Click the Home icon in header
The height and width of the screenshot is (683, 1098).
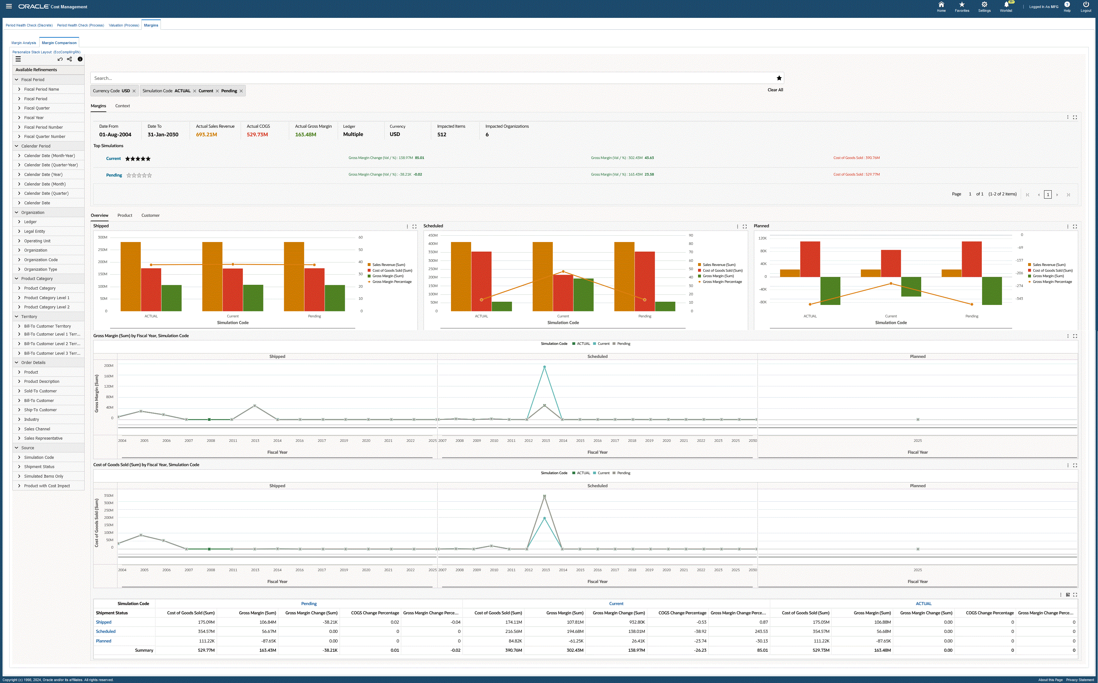[x=941, y=4]
